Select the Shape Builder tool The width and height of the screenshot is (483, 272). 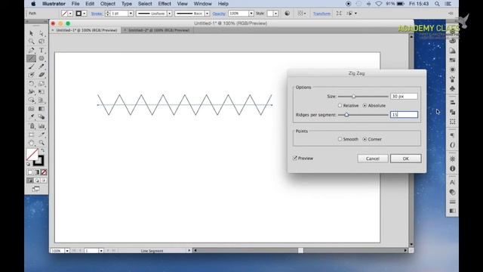tap(31, 100)
